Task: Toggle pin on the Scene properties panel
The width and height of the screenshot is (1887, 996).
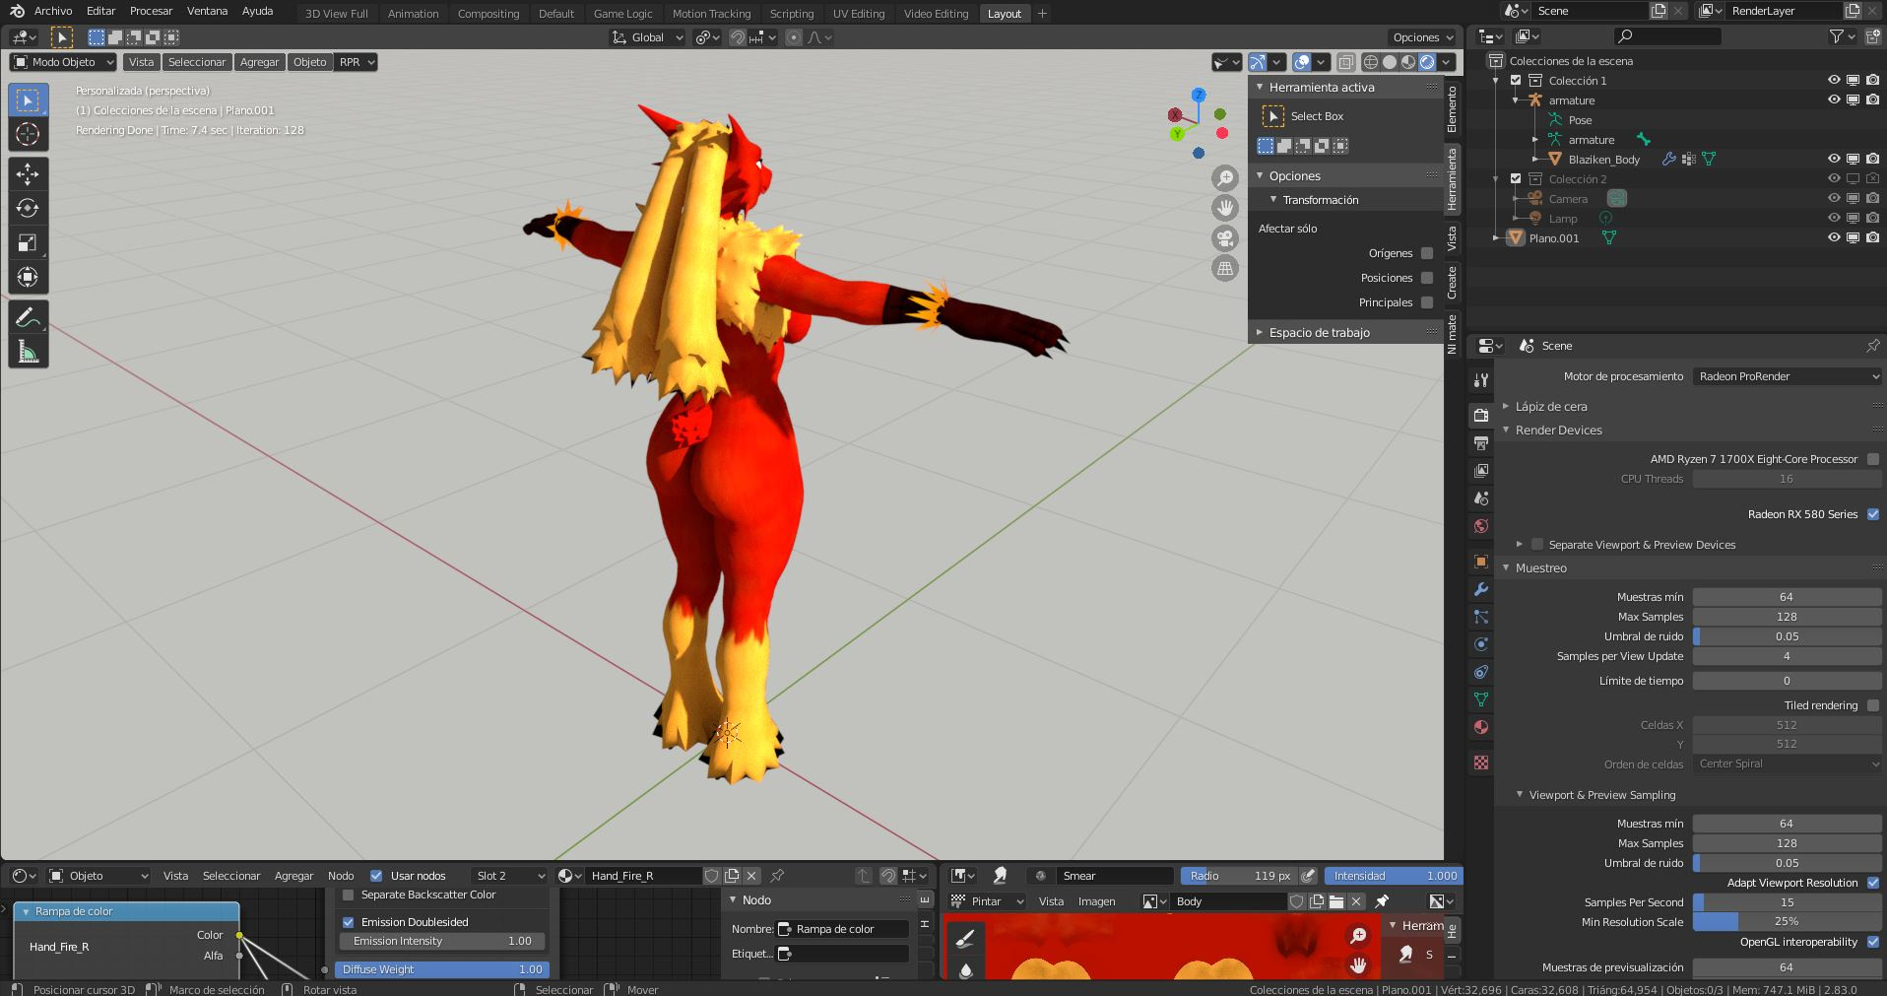Action: [x=1872, y=346]
